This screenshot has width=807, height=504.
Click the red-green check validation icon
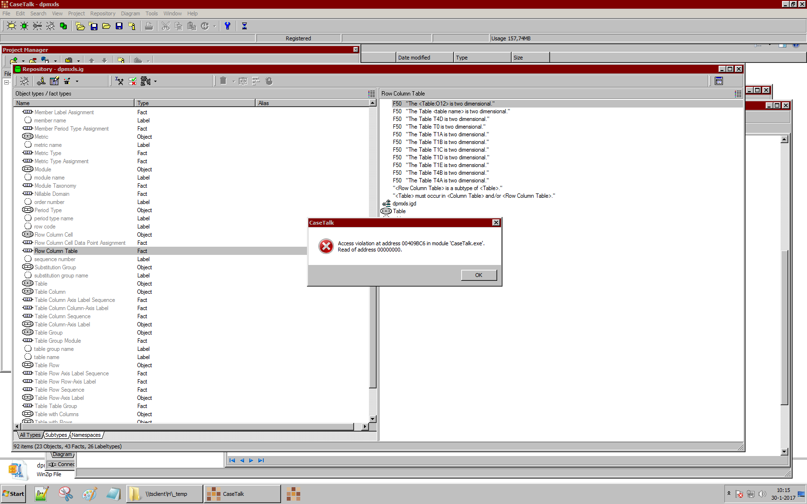[133, 81]
